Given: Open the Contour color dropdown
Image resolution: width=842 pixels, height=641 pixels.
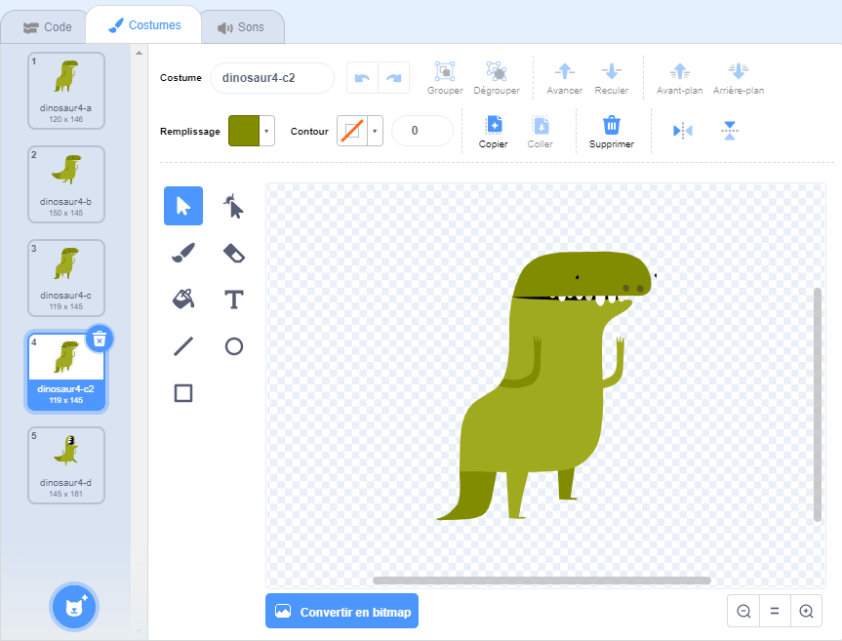Looking at the screenshot, I should (x=375, y=131).
